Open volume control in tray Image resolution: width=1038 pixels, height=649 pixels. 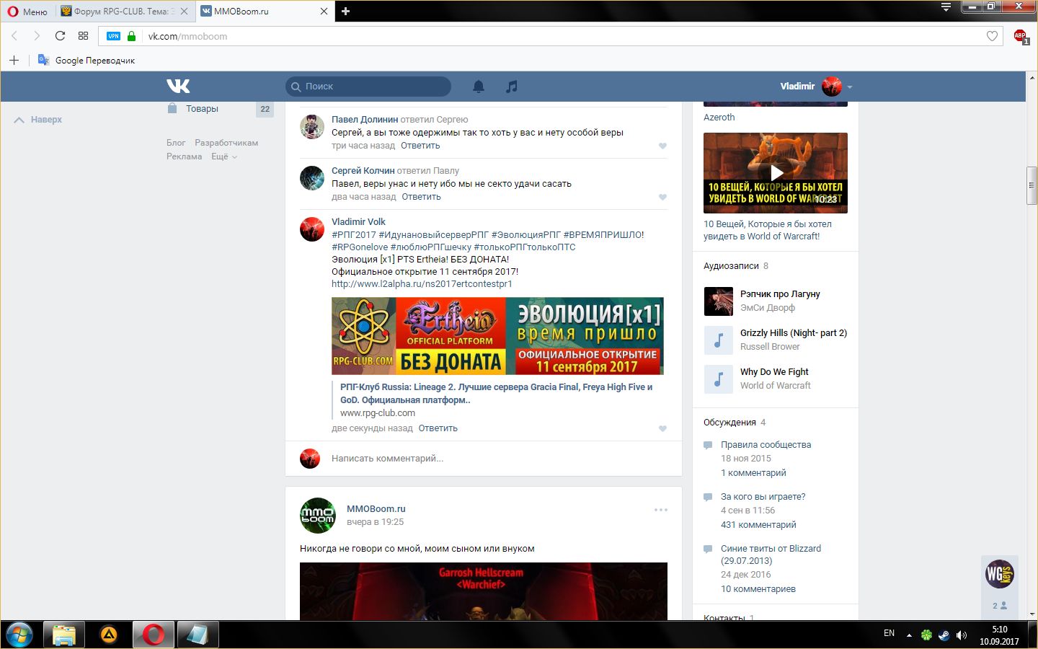pyautogui.click(x=962, y=635)
